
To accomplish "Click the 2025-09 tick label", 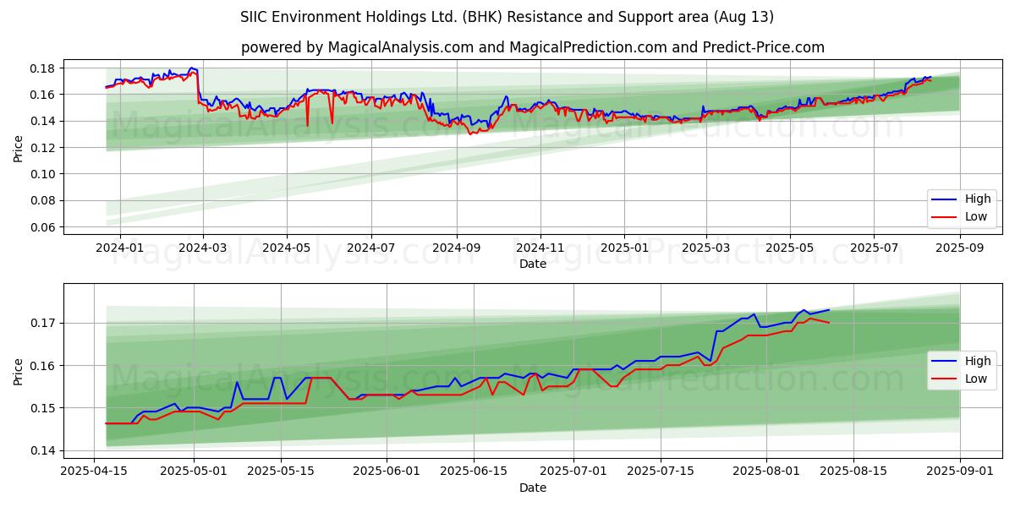I will [x=962, y=248].
